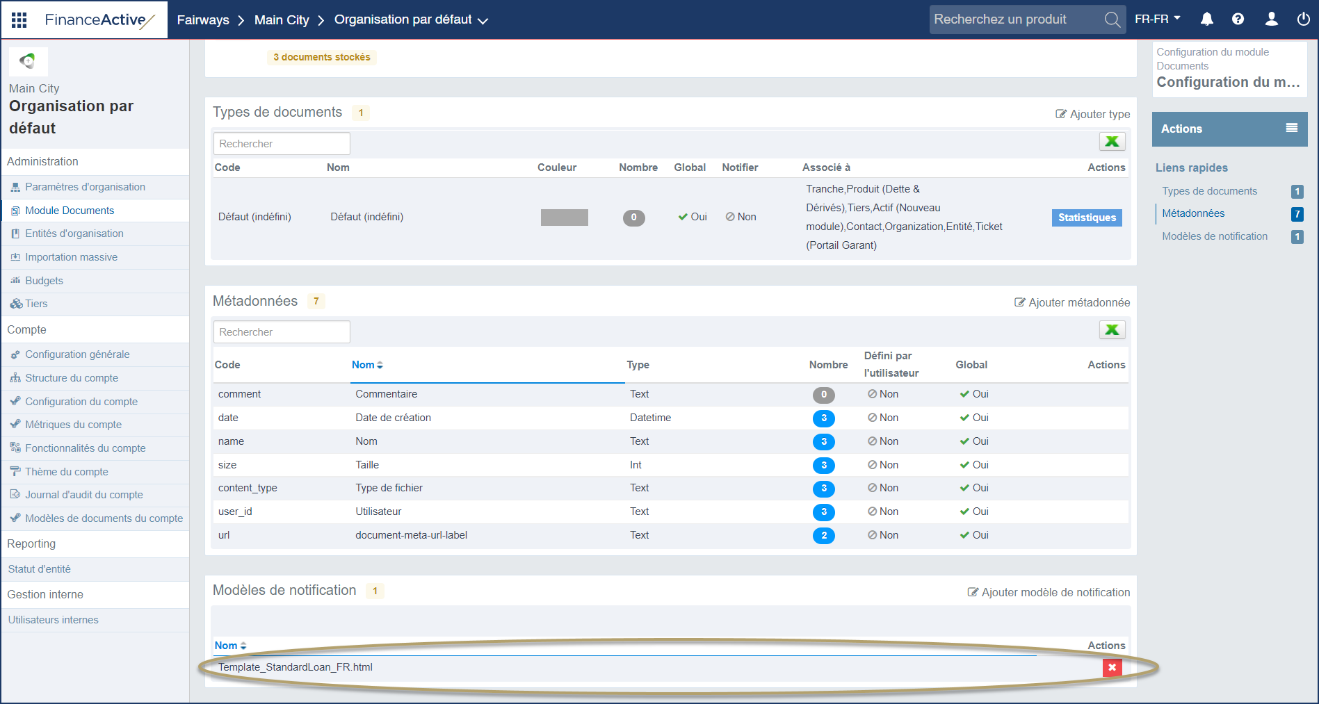Export document types to Excel

coord(1112,142)
